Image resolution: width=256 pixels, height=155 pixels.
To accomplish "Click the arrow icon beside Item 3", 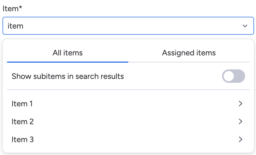I will pyautogui.click(x=240, y=139).
